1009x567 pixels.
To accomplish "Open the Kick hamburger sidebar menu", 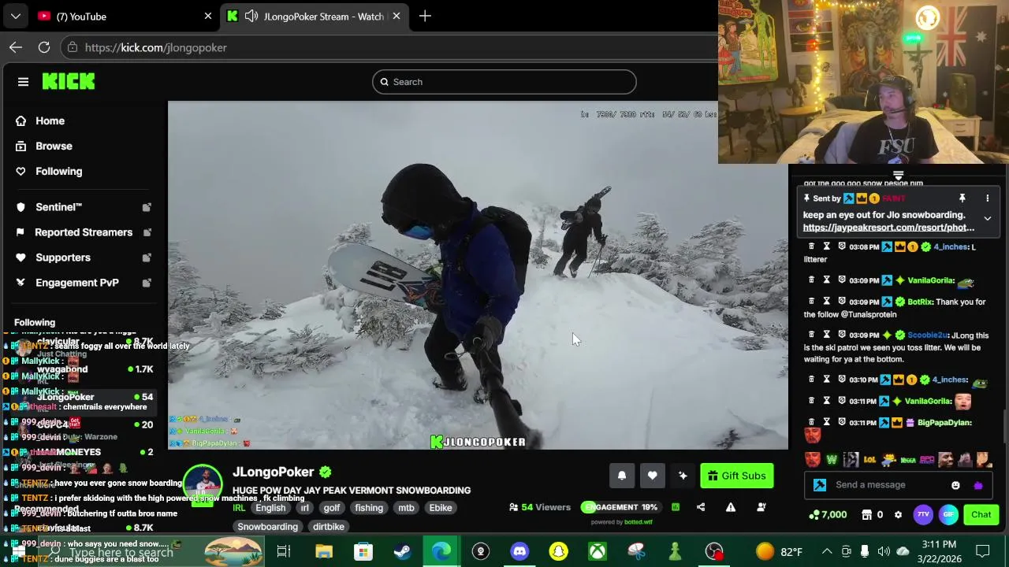I will click(x=23, y=82).
